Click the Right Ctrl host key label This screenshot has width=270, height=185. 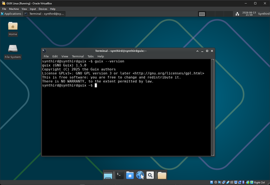point(259,182)
